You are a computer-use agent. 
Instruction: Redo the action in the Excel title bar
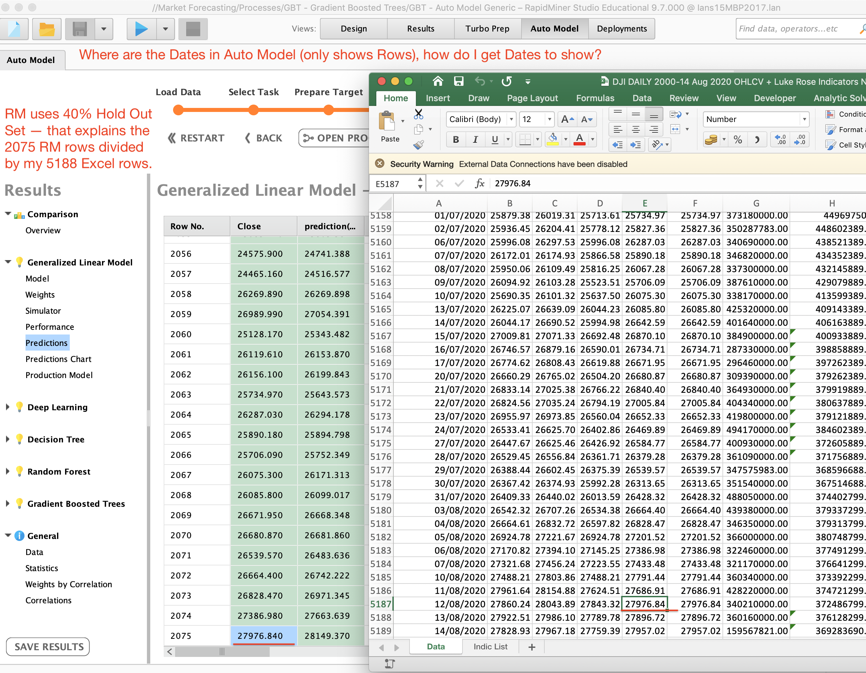506,81
